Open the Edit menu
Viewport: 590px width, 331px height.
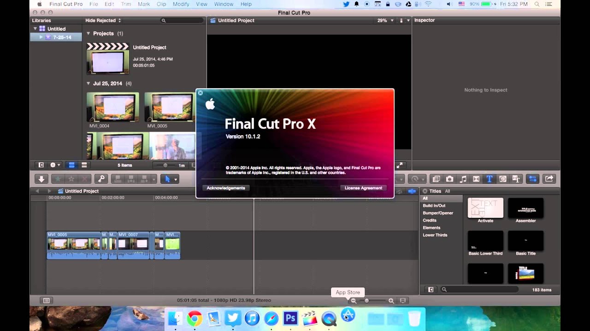point(109,4)
